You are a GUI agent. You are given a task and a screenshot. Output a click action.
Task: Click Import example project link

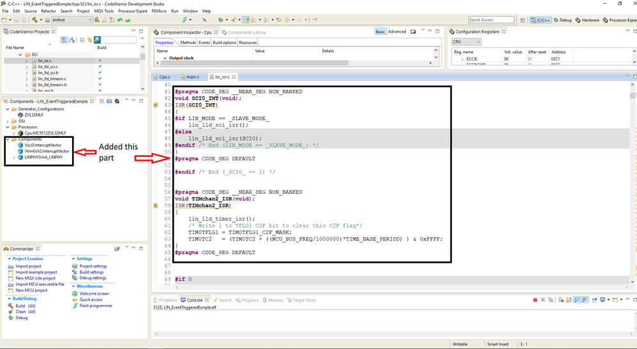coord(36,272)
